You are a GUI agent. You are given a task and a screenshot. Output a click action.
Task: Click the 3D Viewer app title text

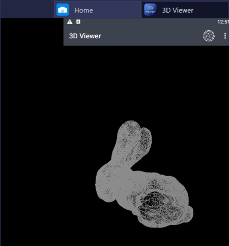tap(85, 36)
